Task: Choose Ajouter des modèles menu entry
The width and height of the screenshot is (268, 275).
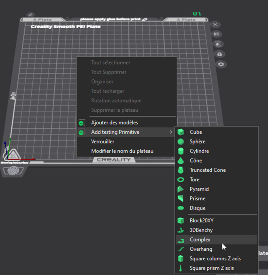Action: [126, 122]
